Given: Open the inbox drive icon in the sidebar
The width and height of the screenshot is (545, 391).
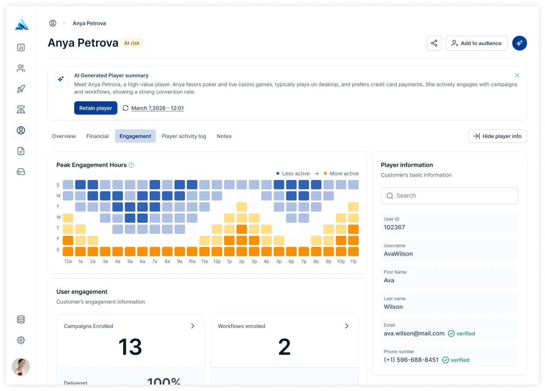Looking at the screenshot, I should [21, 172].
